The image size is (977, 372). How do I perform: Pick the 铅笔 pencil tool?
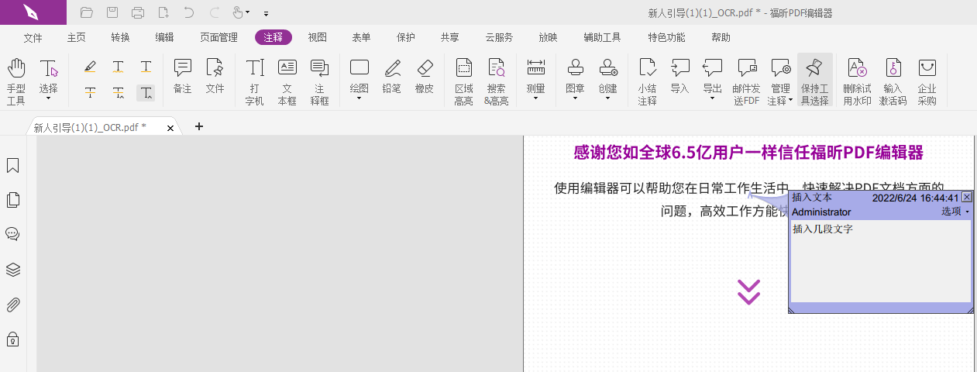point(392,76)
